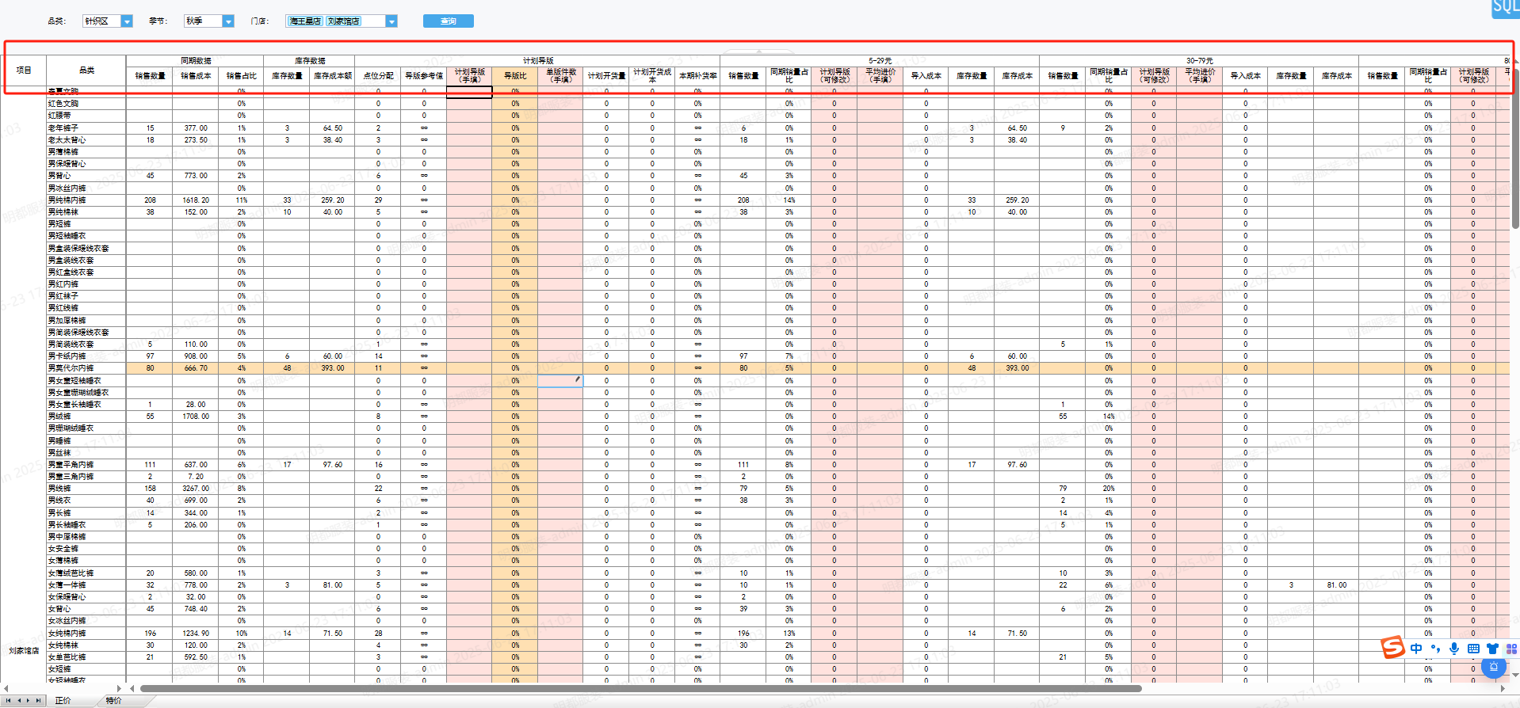Click the horizontal scrollbar's right arrow
1520x708 pixels.
(1503, 688)
